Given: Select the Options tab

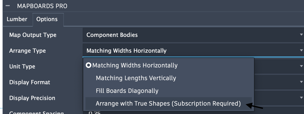Looking at the screenshot, I should pyautogui.click(x=47, y=19).
